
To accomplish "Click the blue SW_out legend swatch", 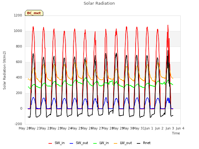I will click(x=72, y=143).
